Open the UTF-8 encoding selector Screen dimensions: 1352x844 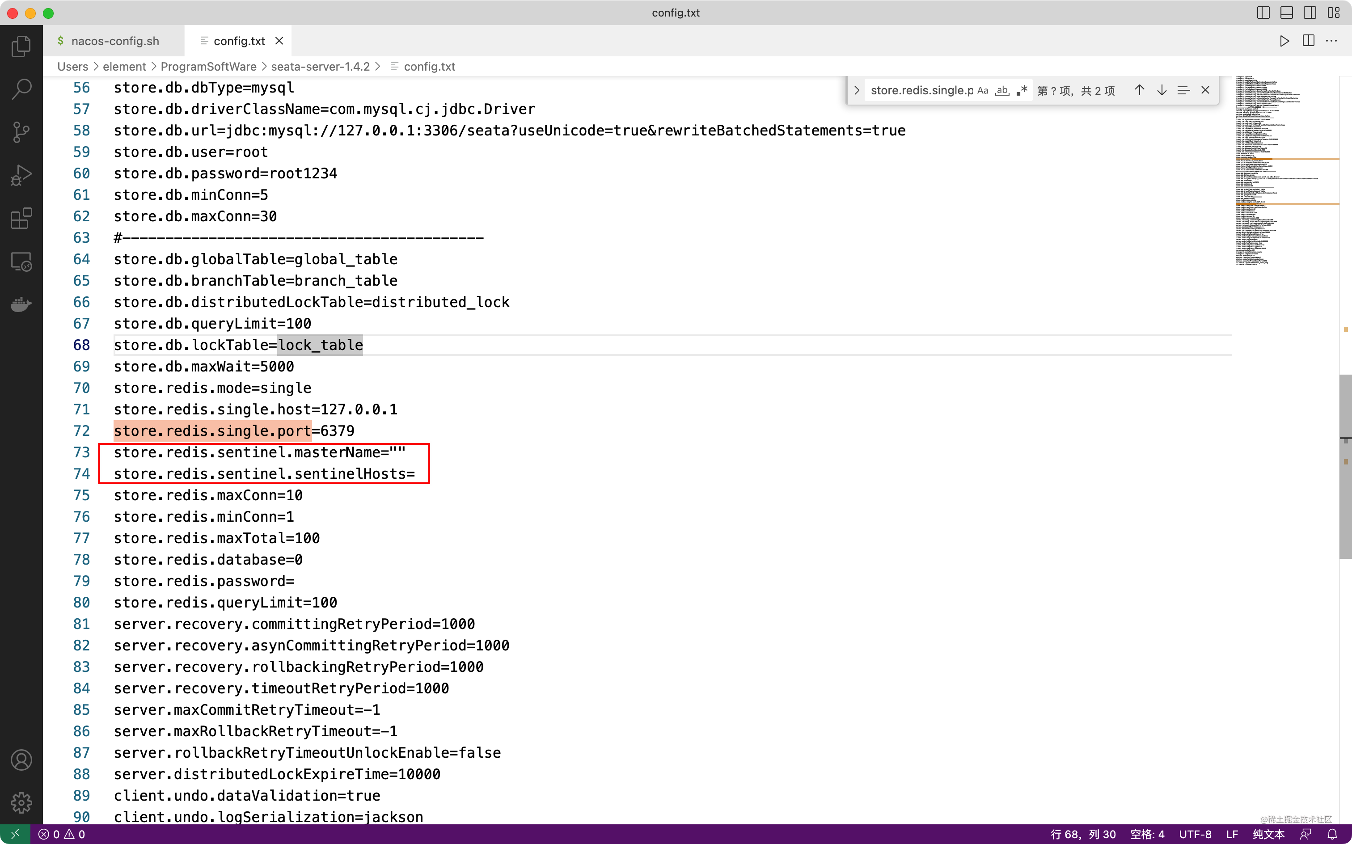click(x=1196, y=833)
